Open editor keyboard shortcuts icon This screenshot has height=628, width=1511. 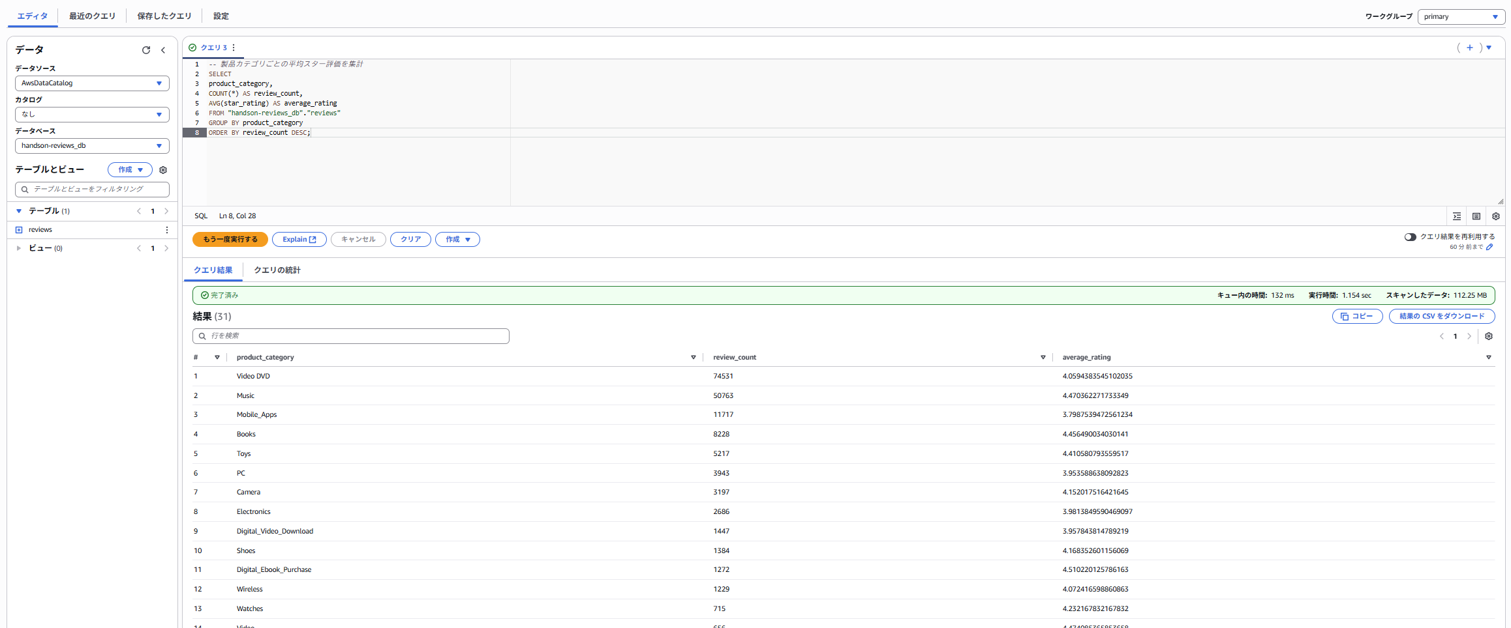(x=1476, y=216)
